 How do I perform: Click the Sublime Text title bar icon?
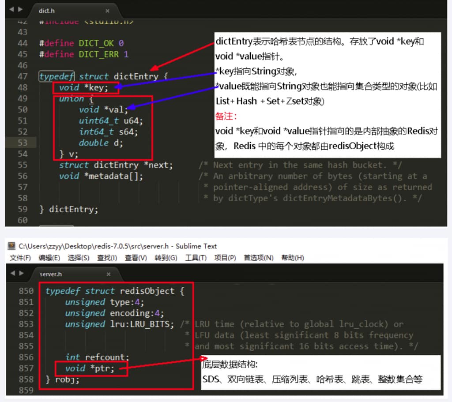[x=12, y=246]
